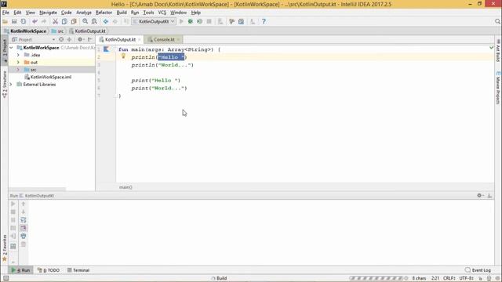Click the Replace toolbar icon
The width and height of the screenshot is (502, 282).
[94, 21]
